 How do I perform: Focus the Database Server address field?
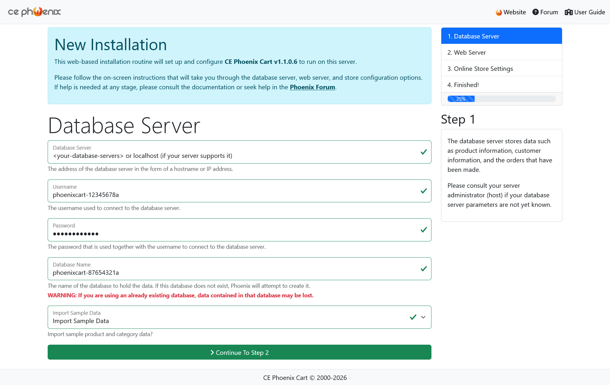[239, 152]
